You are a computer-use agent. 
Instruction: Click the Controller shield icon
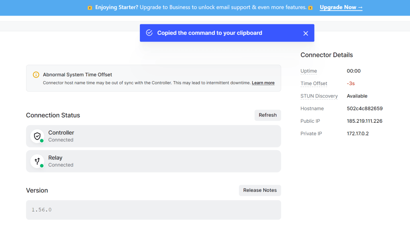37,136
